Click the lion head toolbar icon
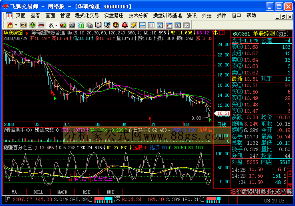The height and width of the screenshot is (206, 295). click(116, 25)
